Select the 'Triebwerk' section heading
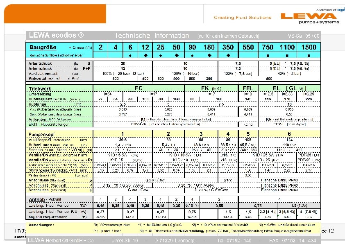Viewport: 345px width, 244px height. (40, 88)
